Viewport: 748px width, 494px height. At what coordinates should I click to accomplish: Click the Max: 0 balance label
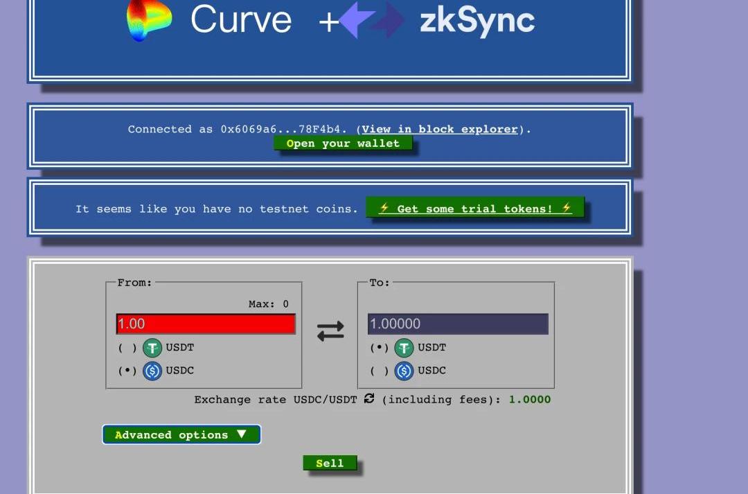click(x=268, y=304)
